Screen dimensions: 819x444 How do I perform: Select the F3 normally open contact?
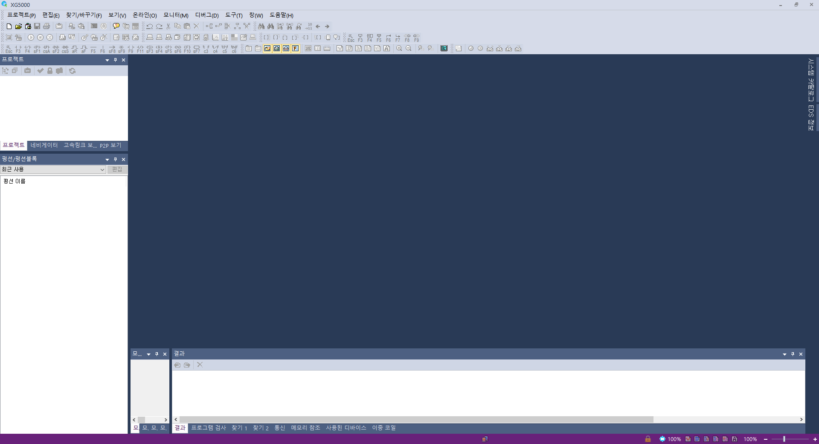[x=18, y=49]
